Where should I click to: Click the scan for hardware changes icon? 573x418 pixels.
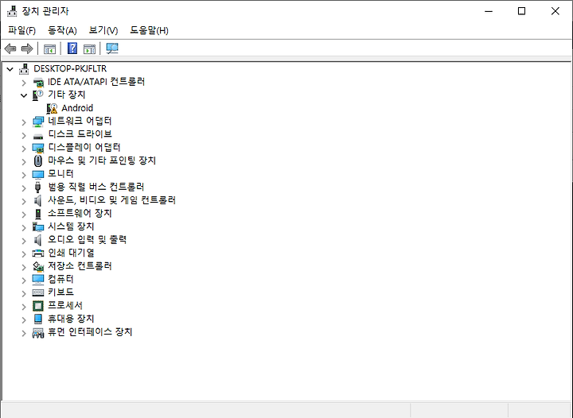click(112, 48)
